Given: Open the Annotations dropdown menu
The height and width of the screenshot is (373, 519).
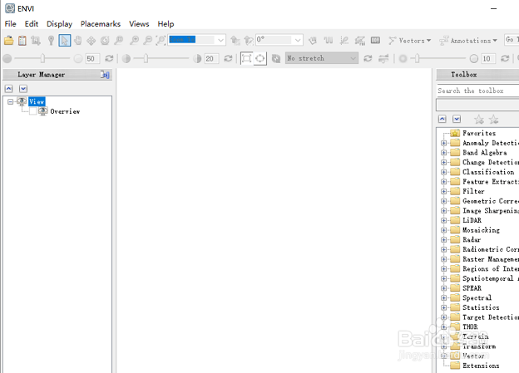Looking at the screenshot, I should point(468,41).
